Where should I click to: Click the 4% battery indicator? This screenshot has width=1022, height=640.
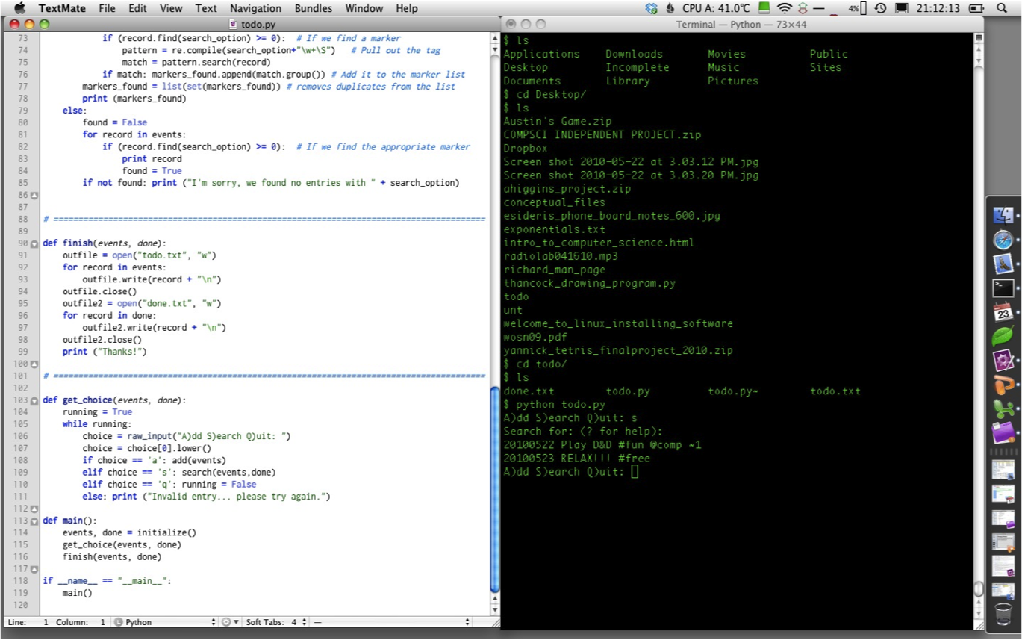point(857,8)
